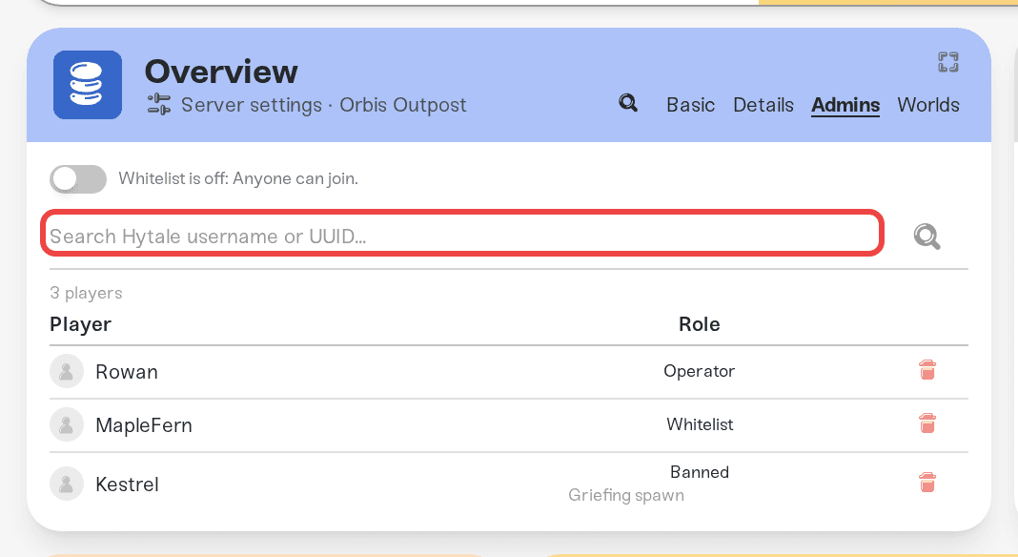Screen dimensions: 1018x557
Task: Click 'Whitelist is off: Anyone can join.' text
Action: (238, 178)
